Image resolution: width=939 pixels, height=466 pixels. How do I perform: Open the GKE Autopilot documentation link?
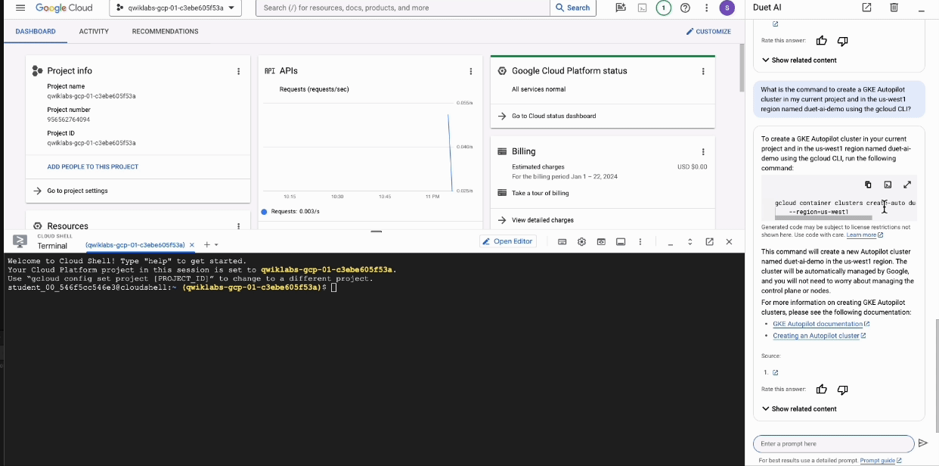tap(807, 324)
